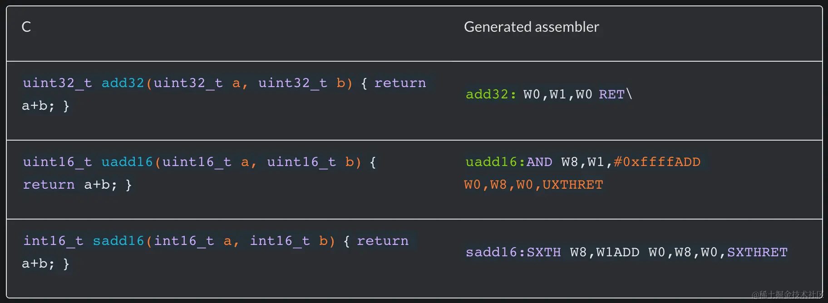Click the 'return a+b; }' line under uadd16
828x303 pixels.
77,185
